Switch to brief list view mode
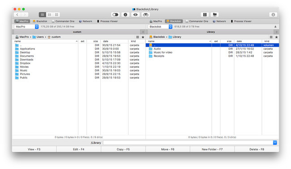Screen dimensions: 291x169 tap(50, 15)
